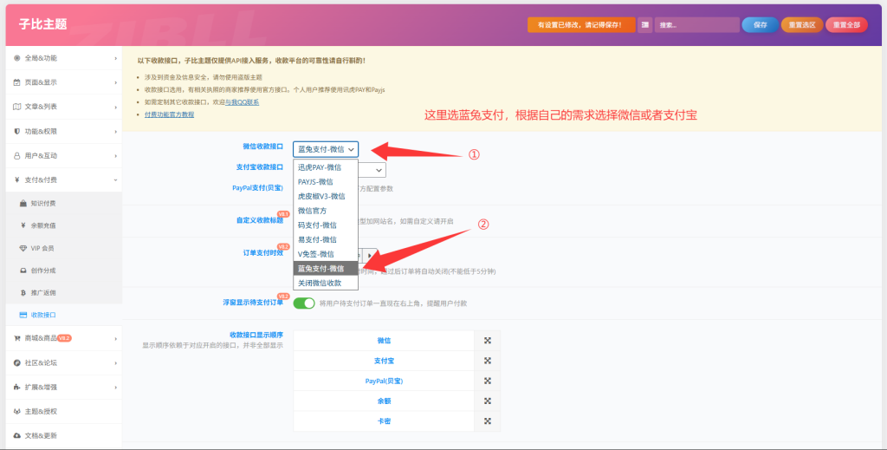Click the VIP 会员 diamond icon
Screen dimensions: 887x450
point(23,248)
